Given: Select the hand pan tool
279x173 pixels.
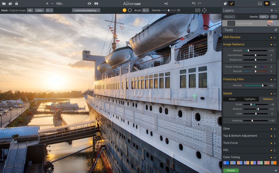Looking at the screenshot, I should (225, 3).
